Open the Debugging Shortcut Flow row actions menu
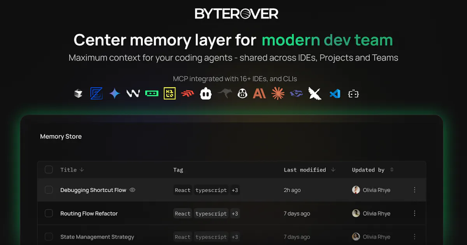The height and width of the screenshot is (245, 467). click(x=414, y=190)
